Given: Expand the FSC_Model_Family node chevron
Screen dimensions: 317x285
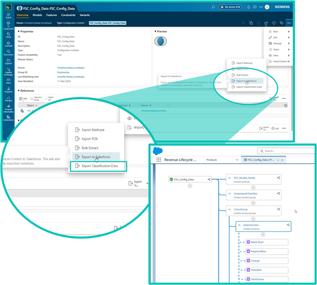Looking at the screenshot, I should 230,178.
